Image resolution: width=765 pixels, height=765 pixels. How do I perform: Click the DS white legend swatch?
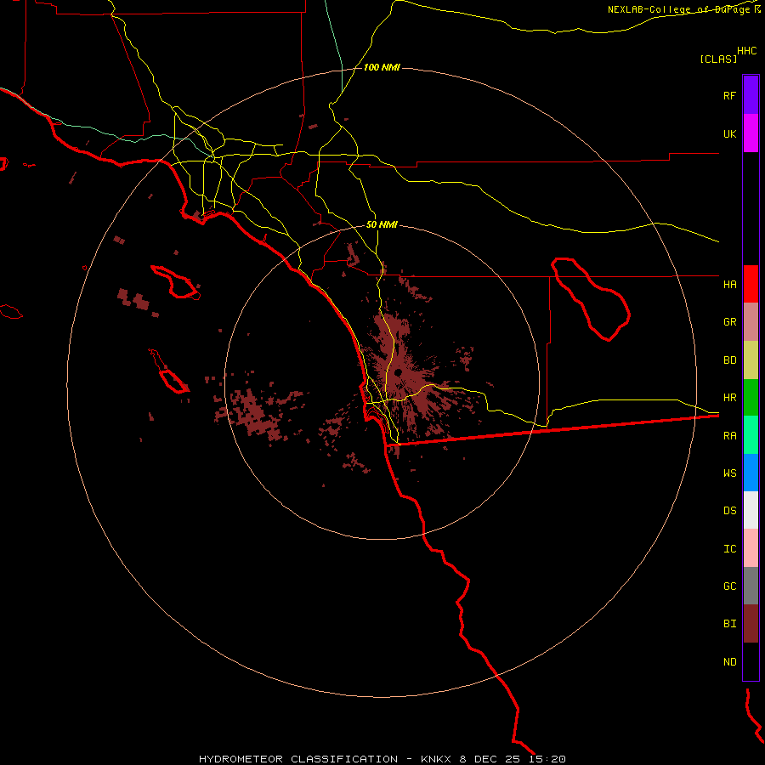(751, 510)
